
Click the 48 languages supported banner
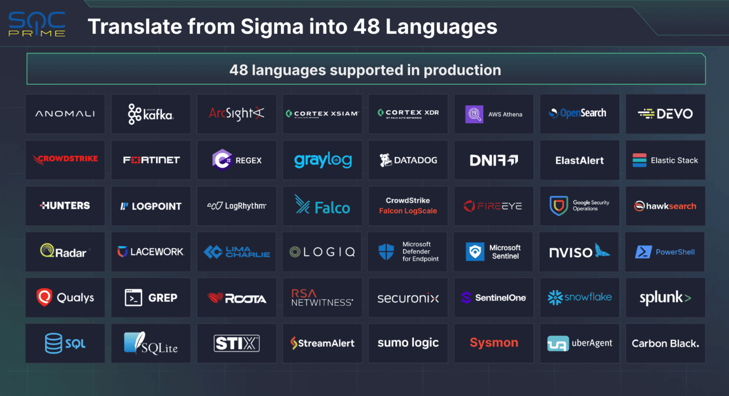pyautogui.click(x=365, y=70)
